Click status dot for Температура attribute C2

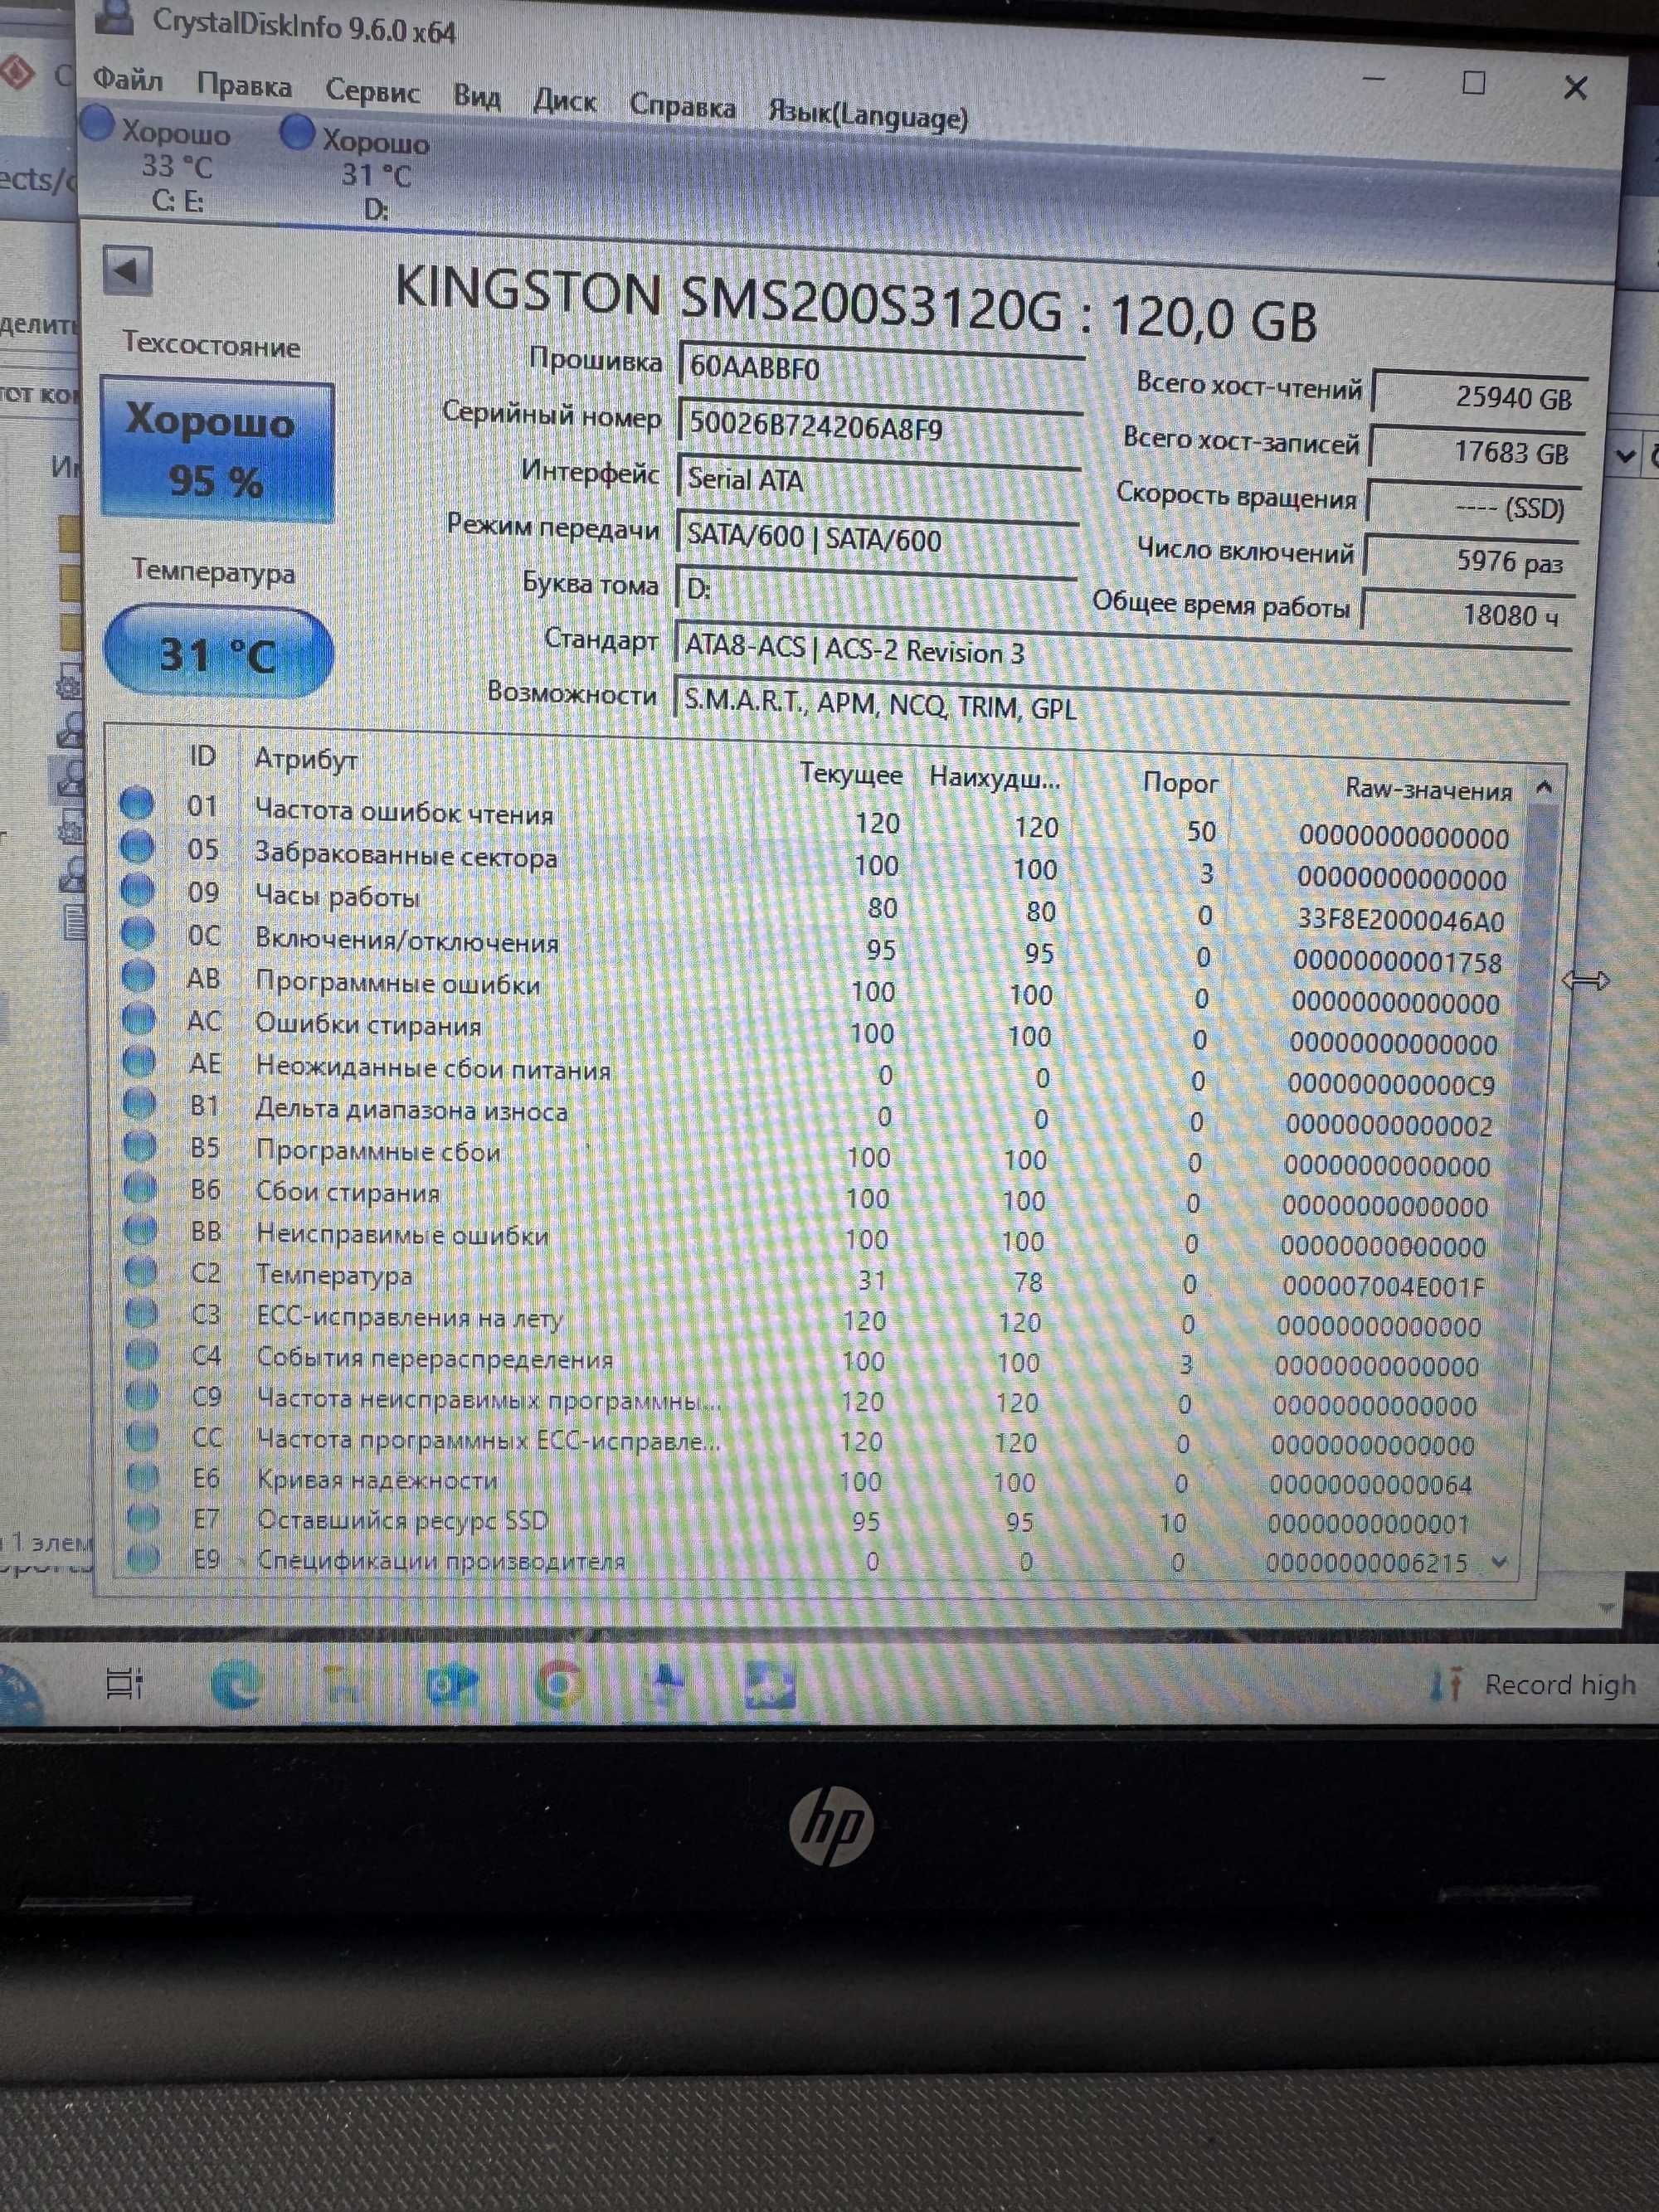pyautogui.click(x=141, y=1271)
